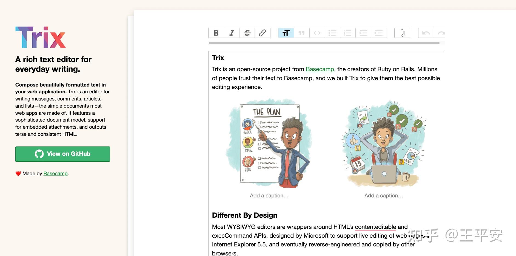Click the toolbar's horizontal scrollbar
The width and height of the screenshot is (516, 256).
pyautogui.click(x=324, y=43)
